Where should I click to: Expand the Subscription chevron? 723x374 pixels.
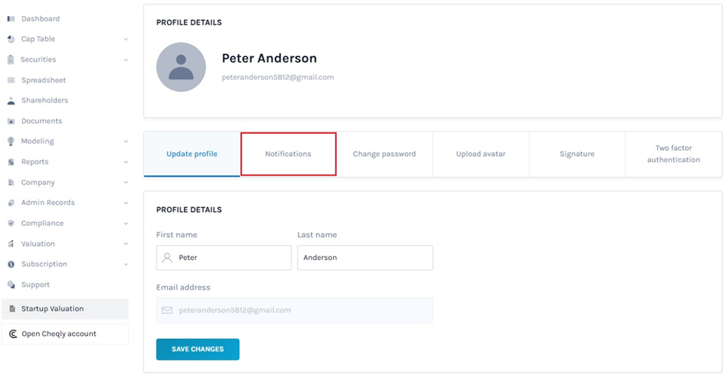click(126, 264)
